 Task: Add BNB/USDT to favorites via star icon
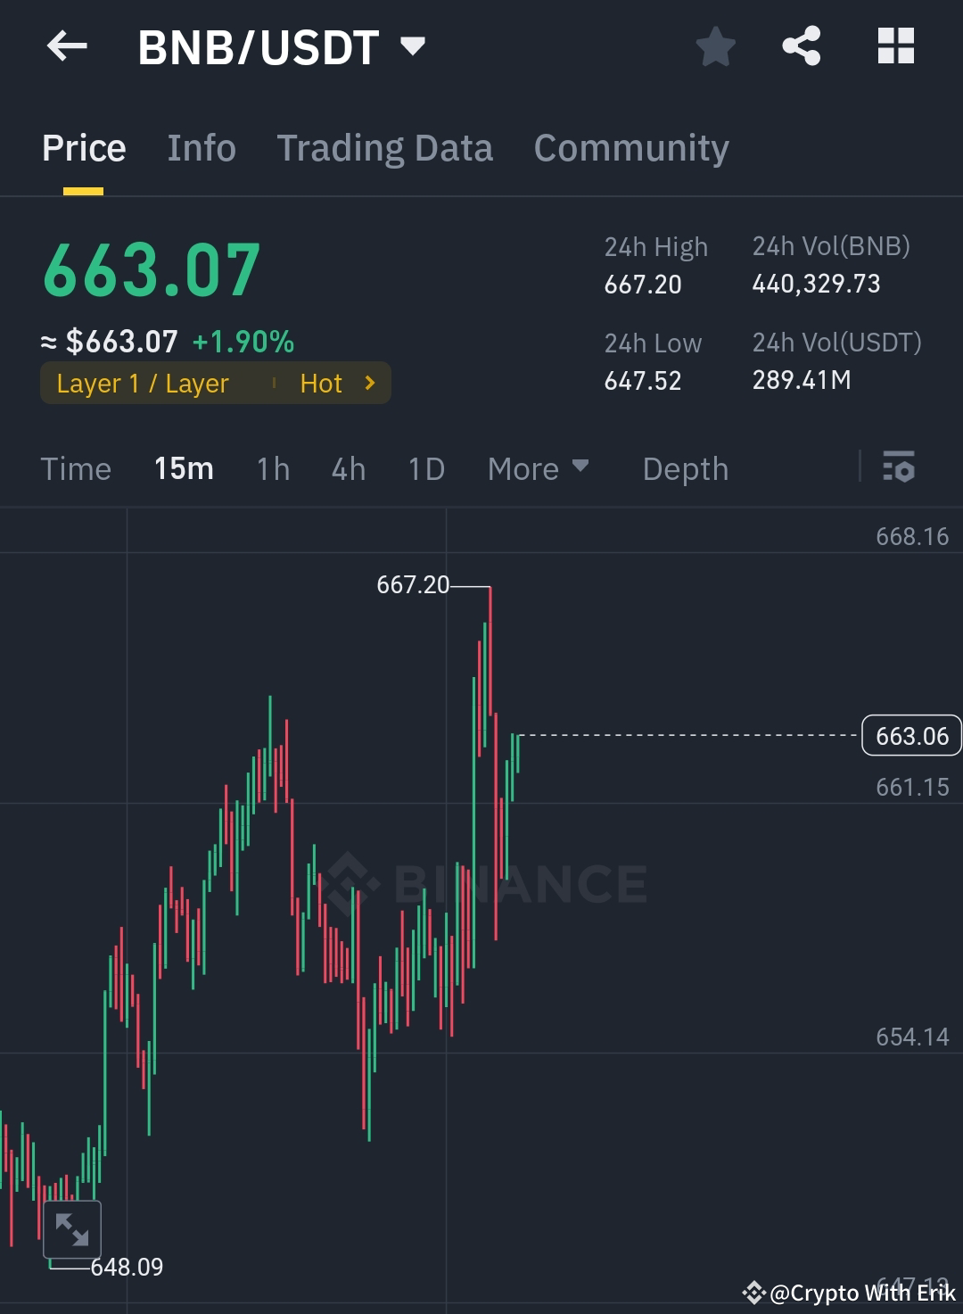point(715,46)
